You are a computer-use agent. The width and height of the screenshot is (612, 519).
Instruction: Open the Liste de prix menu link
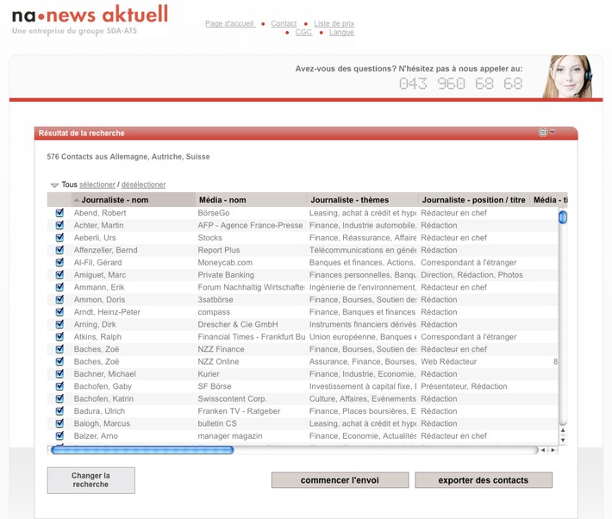click(334, 23)
